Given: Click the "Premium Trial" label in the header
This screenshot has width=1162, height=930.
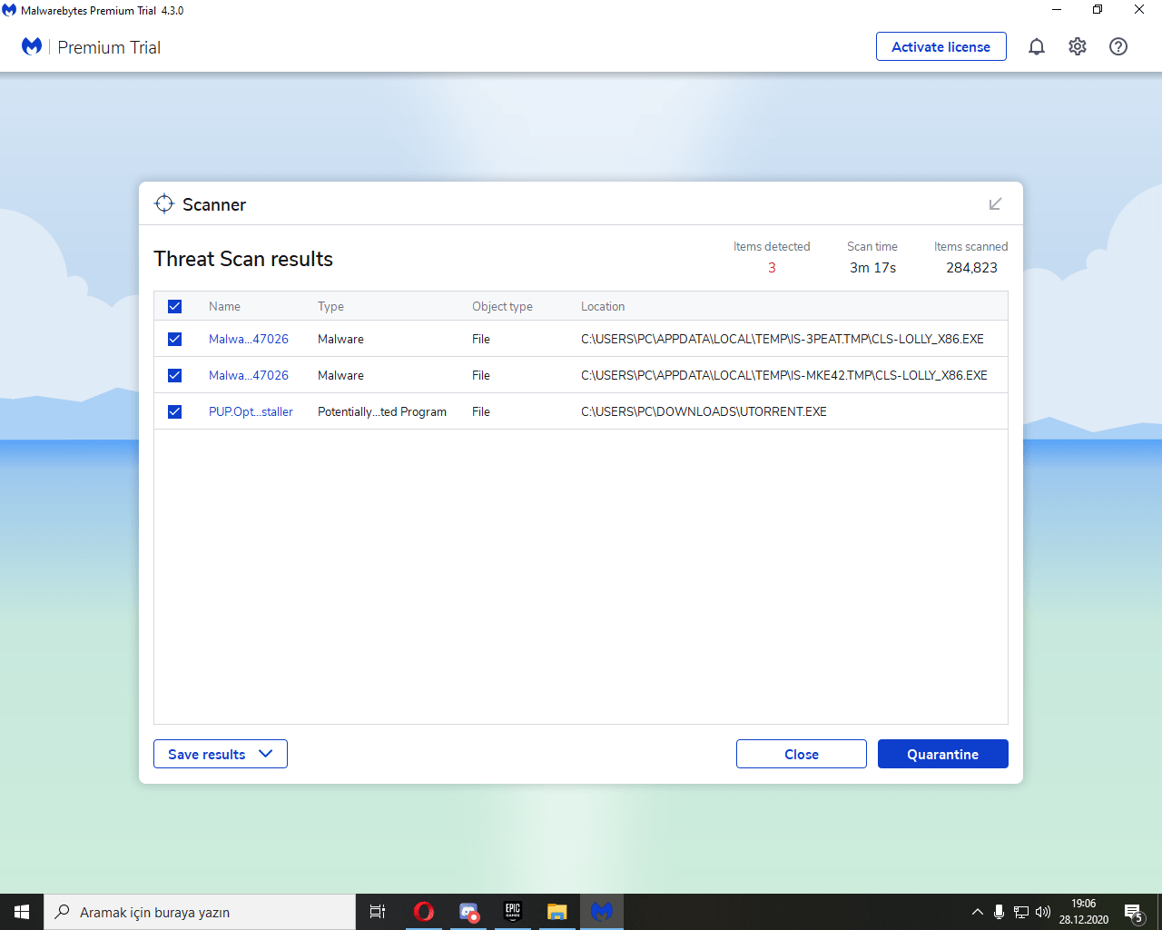Looking at the screenshot, I should (109, 47).
